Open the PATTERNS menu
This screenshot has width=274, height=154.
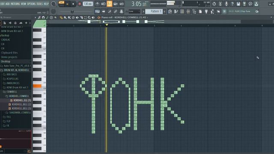click(15, 4)
